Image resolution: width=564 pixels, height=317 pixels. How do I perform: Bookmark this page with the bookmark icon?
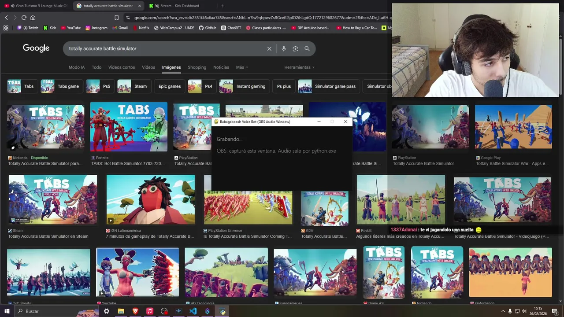pyautogui.click(x=116, y=18)
